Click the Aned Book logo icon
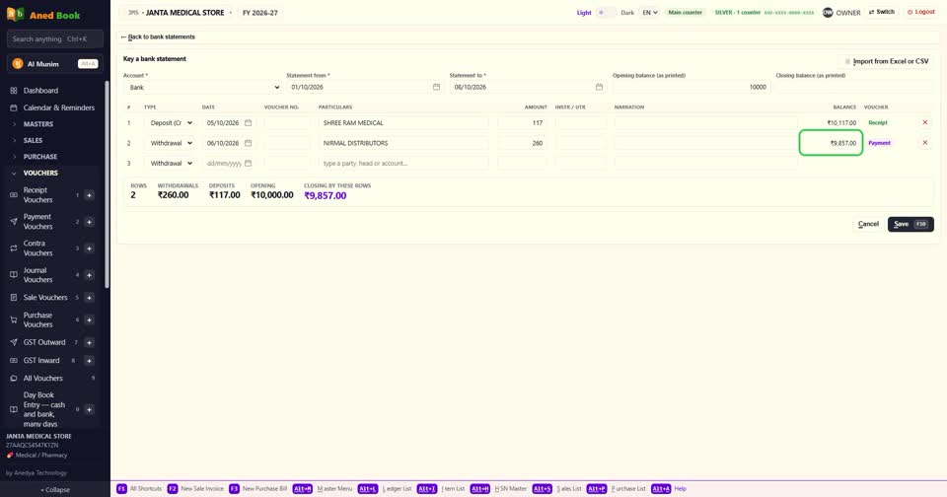Screen dimensions: 947x497 pyautogui.click(x=15, y=14)
